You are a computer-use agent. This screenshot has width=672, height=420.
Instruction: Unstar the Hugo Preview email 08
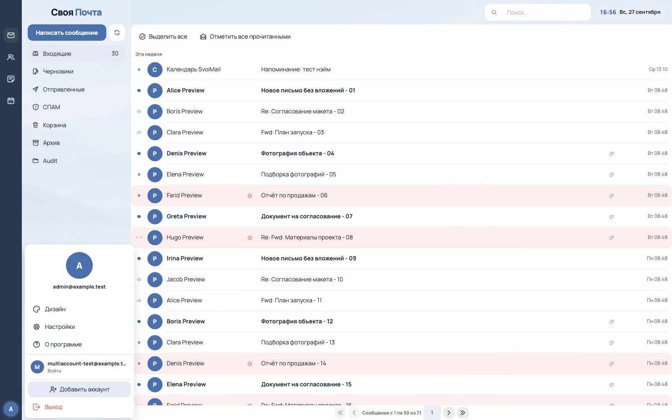(x=250, y=238)
